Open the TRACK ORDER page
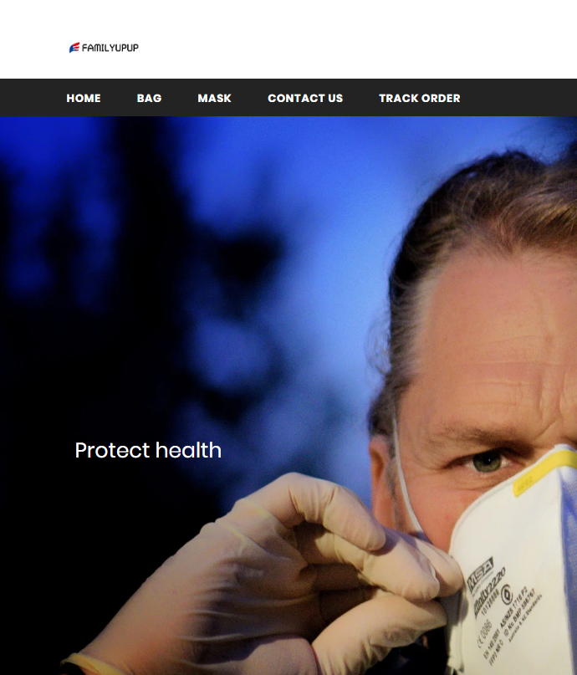Screen dimensions: 577x675 click(x=420, y=98)
